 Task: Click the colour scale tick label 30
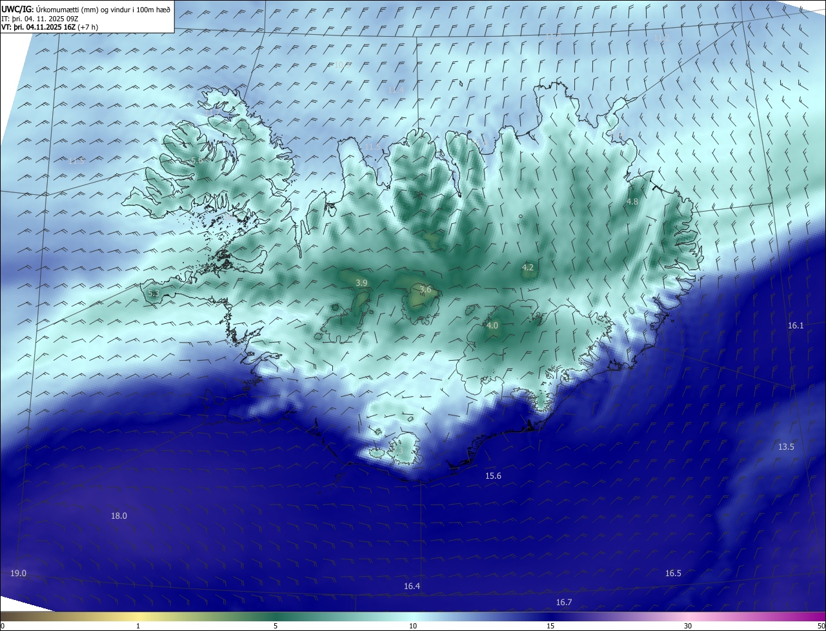[x=688, y=626]
